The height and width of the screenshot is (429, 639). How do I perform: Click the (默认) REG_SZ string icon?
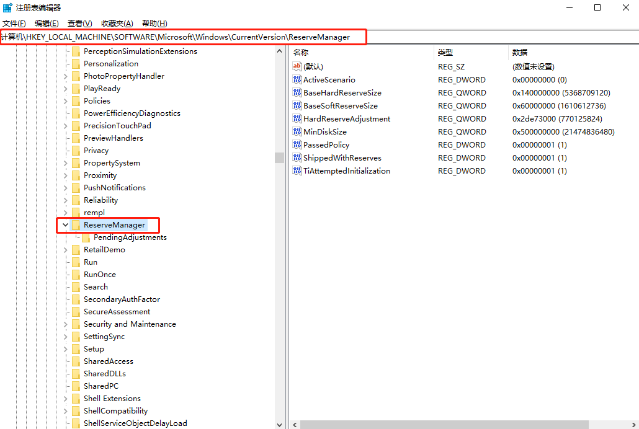pos(297,66)
